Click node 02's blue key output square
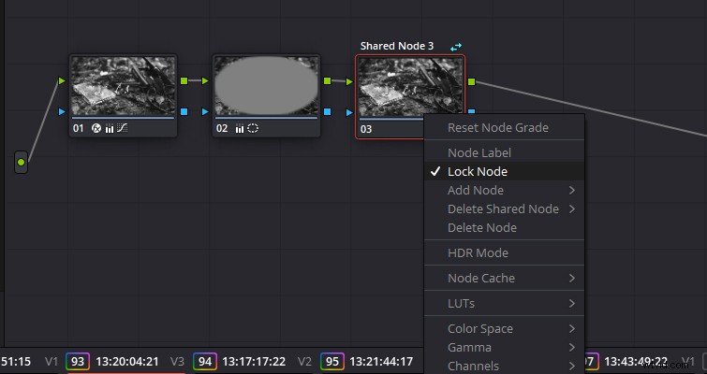Image resolution: width=707 pixels, height=374 pixels. click(x=328, y=111)
